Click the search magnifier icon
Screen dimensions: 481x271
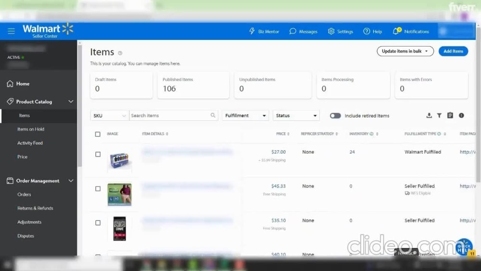(x=213, y=116)
